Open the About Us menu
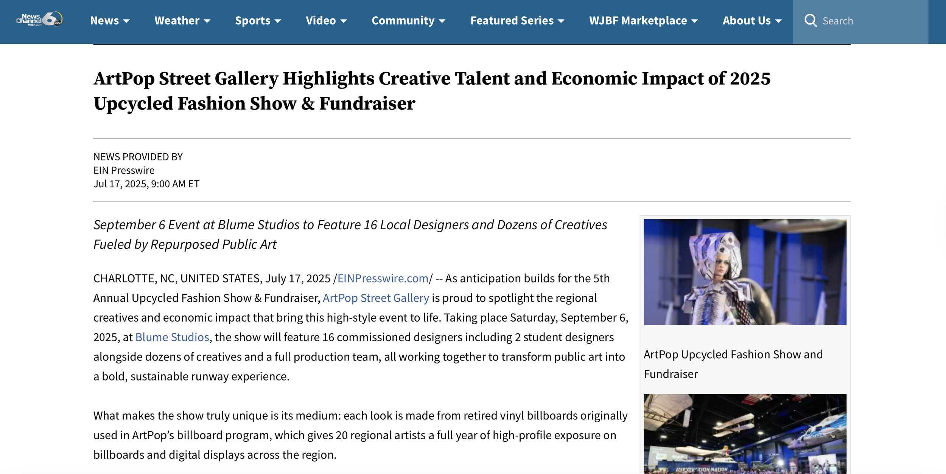The width and height of the screenshot is (946, 474). [x=747, y=20]
